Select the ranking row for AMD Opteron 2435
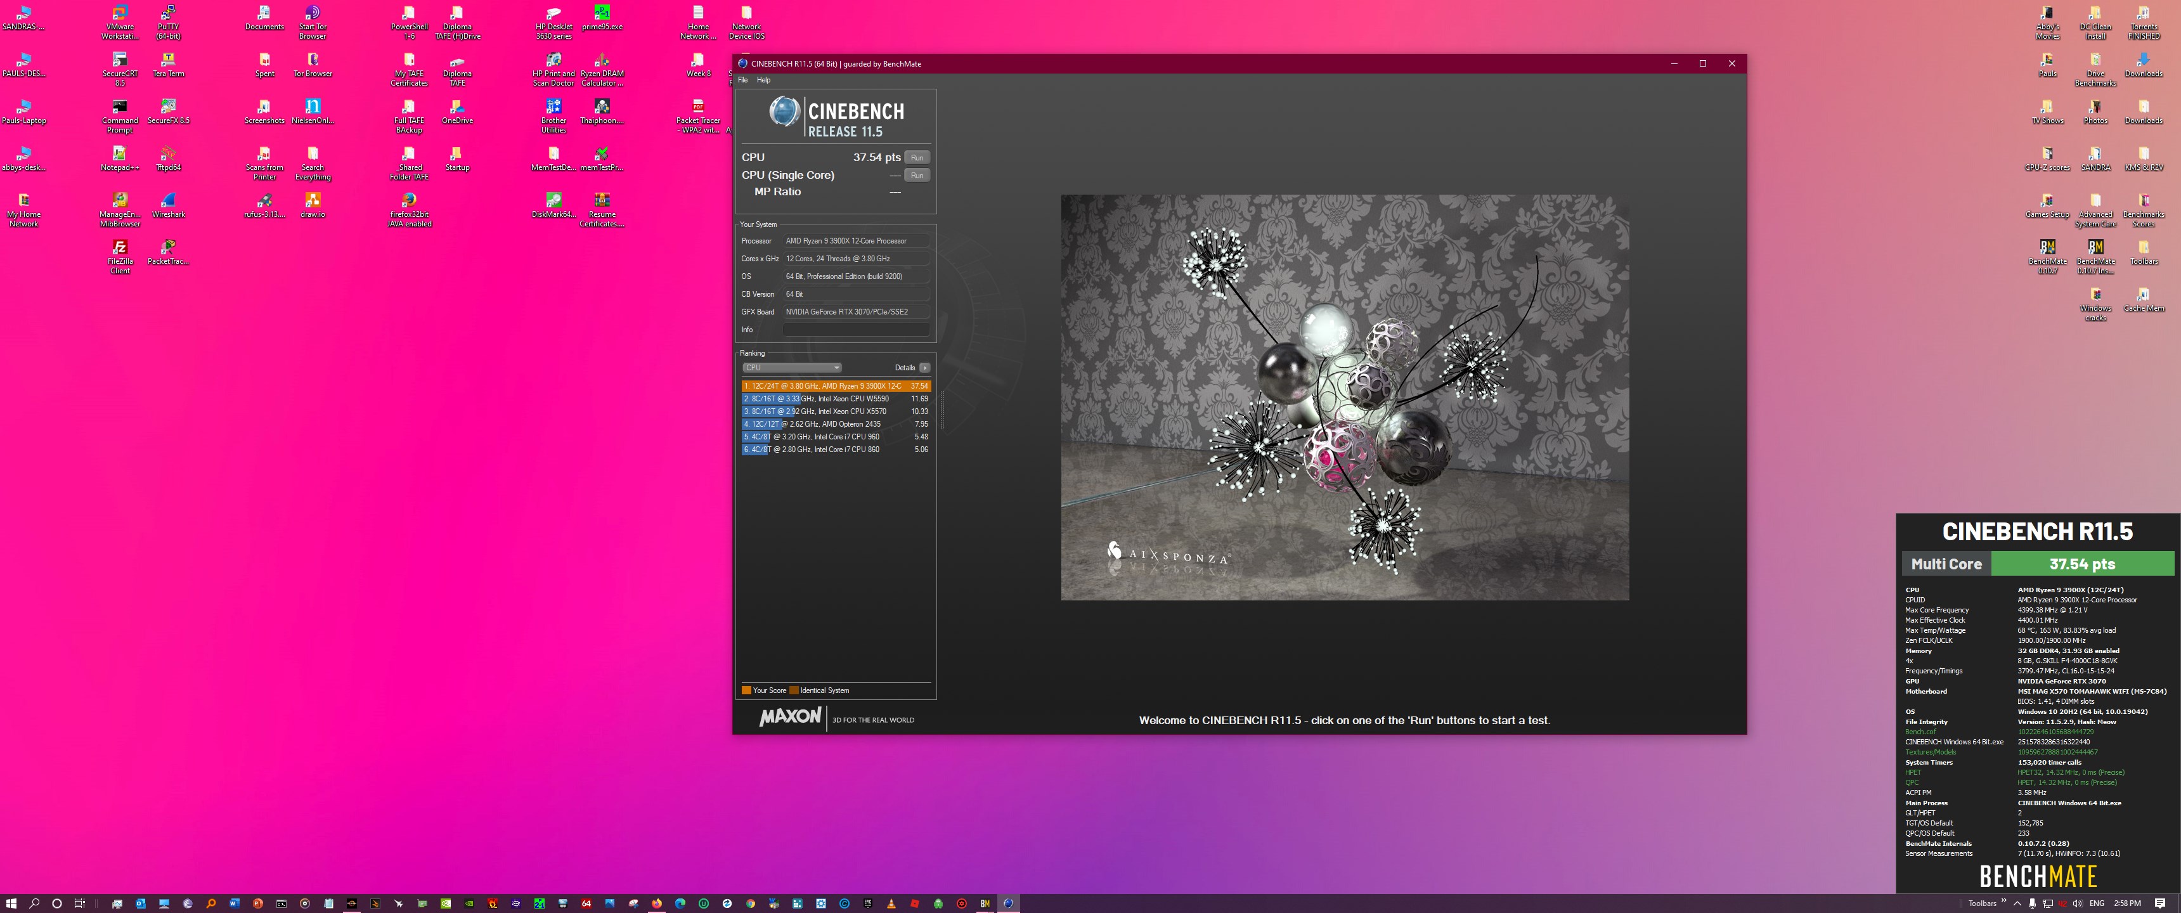Viewport: 2181px width, 913px height. pyautogui.click(x=836, y=424)
